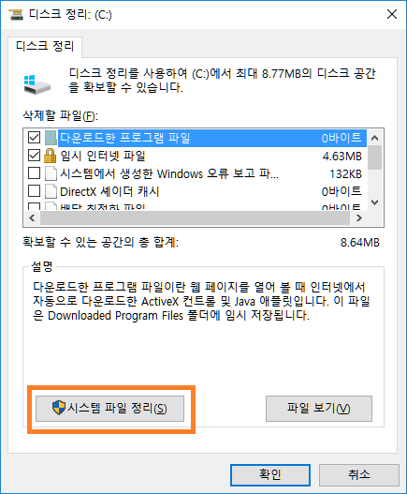Uncheck the 임시 인터넷 파일 checkbox
This screenshot has width=407, height=494.
point(34,155)
